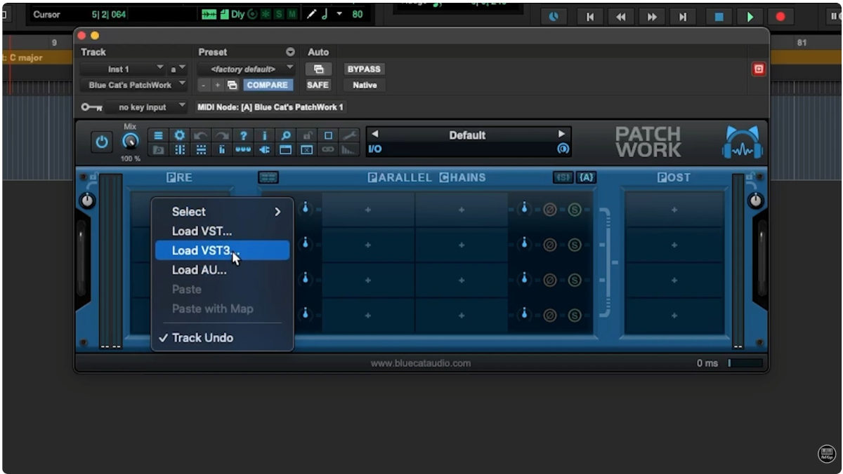
Task: Open the no key input dropdown
Action: pyautogui.click(x=145, y=107)
